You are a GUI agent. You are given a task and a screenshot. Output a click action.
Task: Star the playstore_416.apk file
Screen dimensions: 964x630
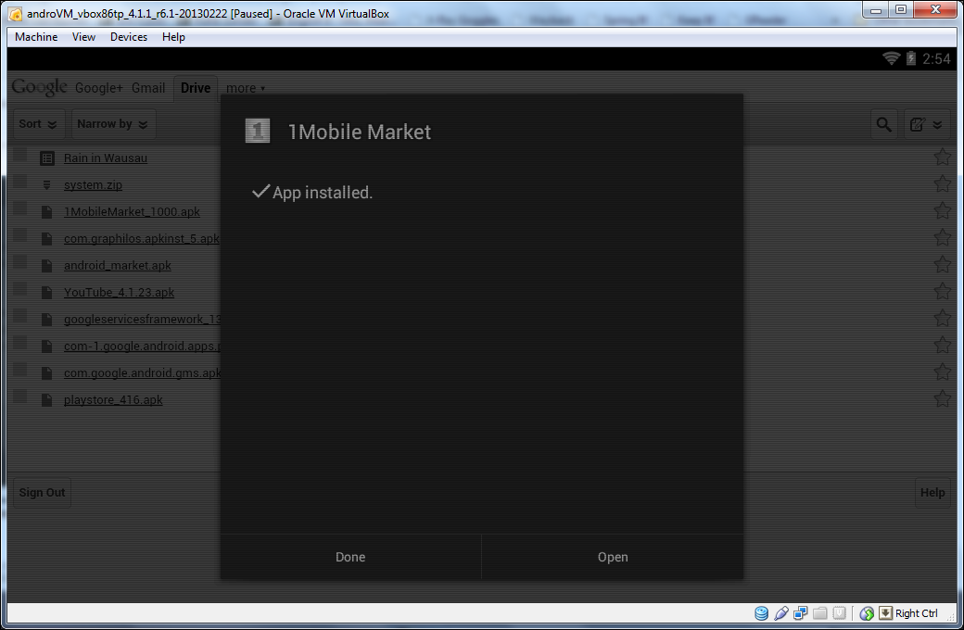(942, 398)
